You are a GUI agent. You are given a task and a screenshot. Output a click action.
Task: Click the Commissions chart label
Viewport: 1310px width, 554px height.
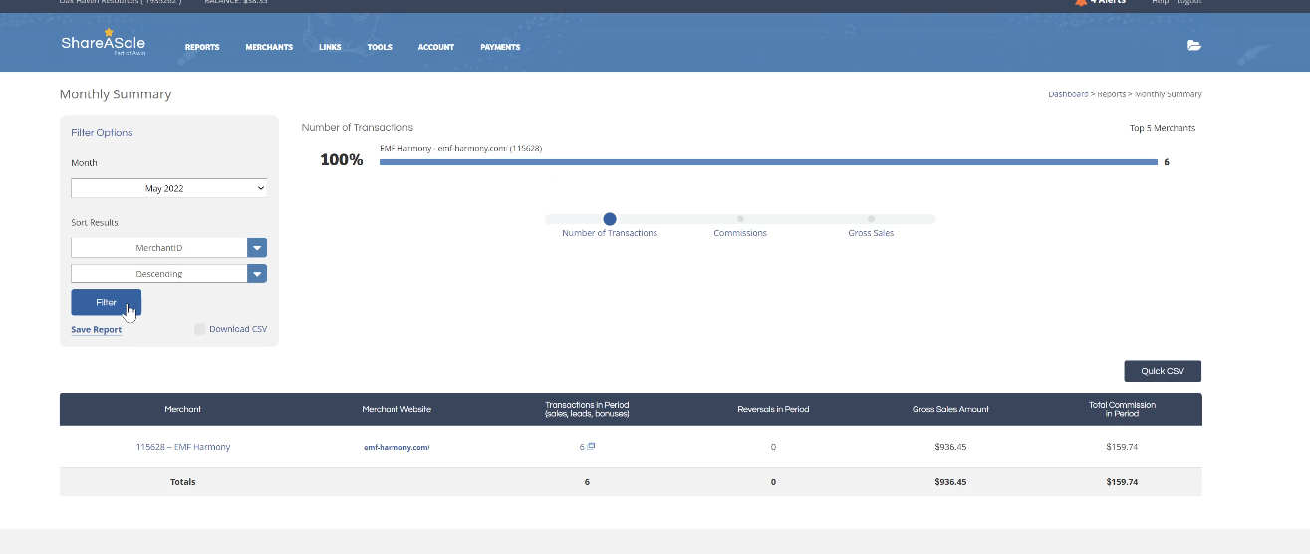point(740,233)
